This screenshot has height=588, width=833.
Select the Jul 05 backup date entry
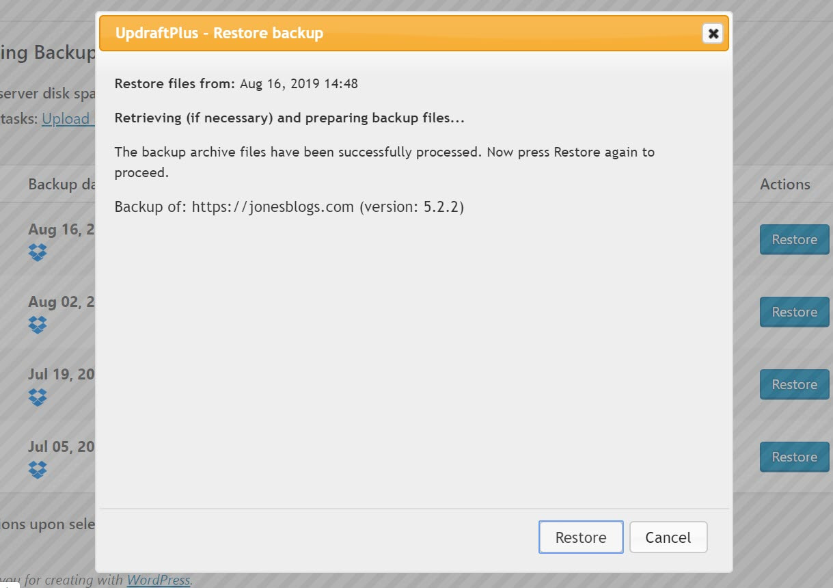[x=58, y=447]
